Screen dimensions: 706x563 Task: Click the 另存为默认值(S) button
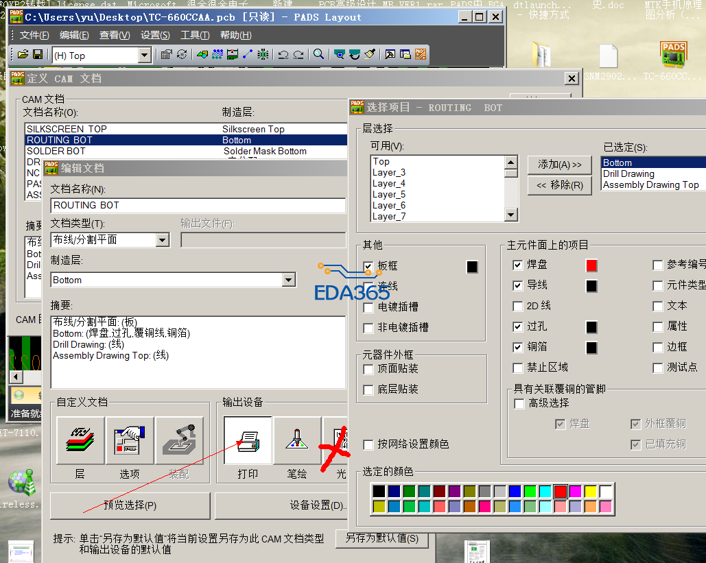[x=381, y=539]
